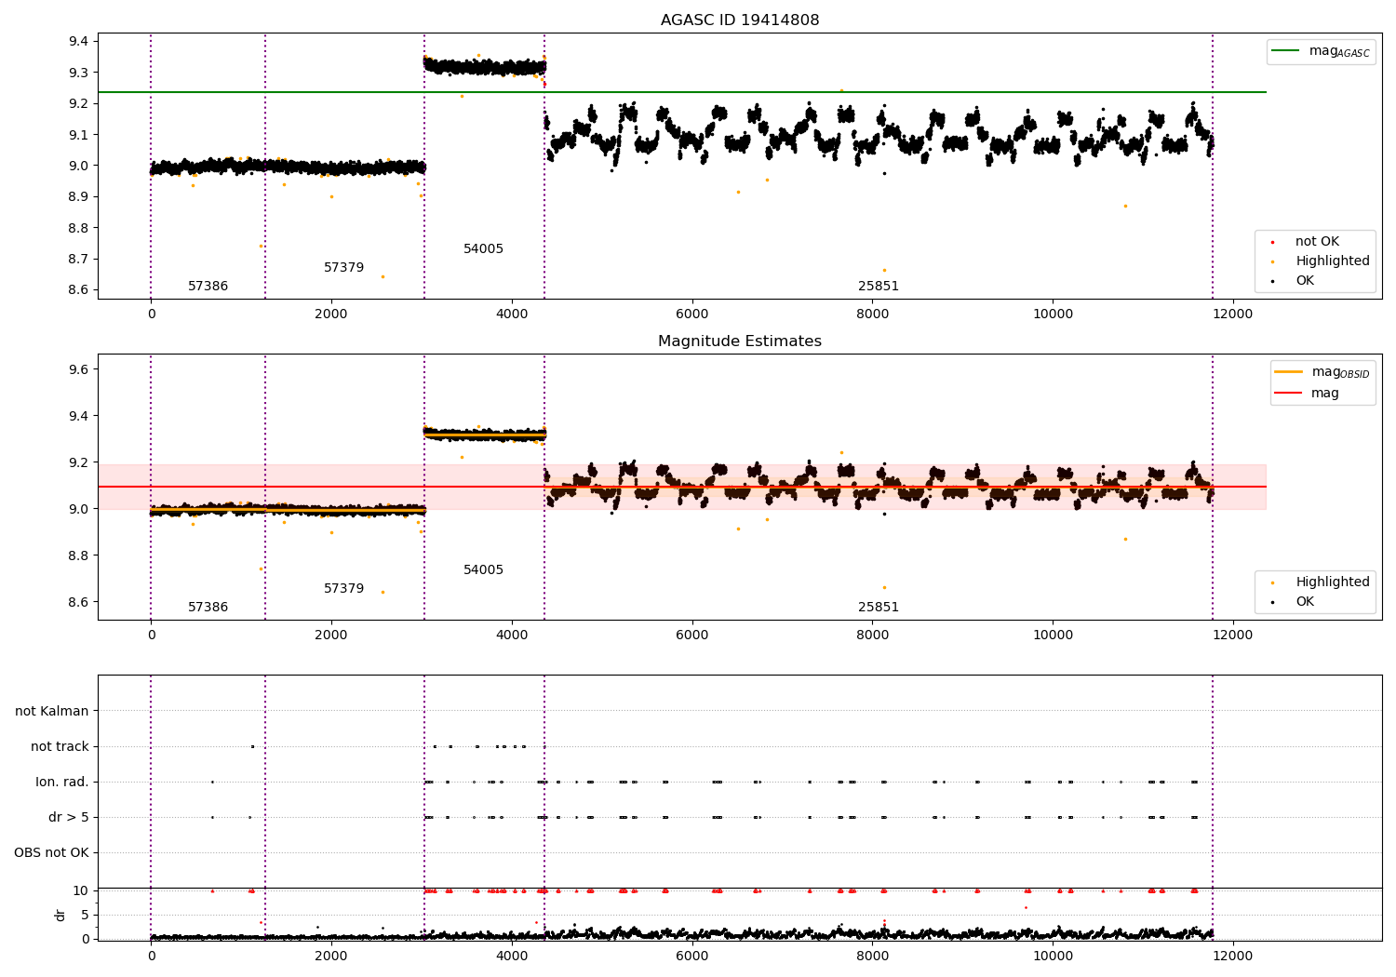
Task: Click obsid label 54005 in top plot
Action: pyautogui.click(x=484, y=249)
